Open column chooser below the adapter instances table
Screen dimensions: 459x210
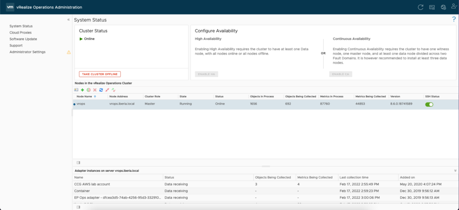[78, 207]
